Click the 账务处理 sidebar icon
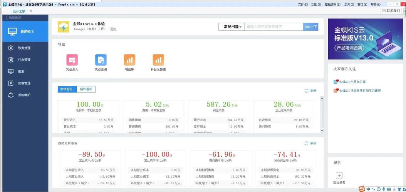Viewport: 406px width, 192px height. (11, 48)
